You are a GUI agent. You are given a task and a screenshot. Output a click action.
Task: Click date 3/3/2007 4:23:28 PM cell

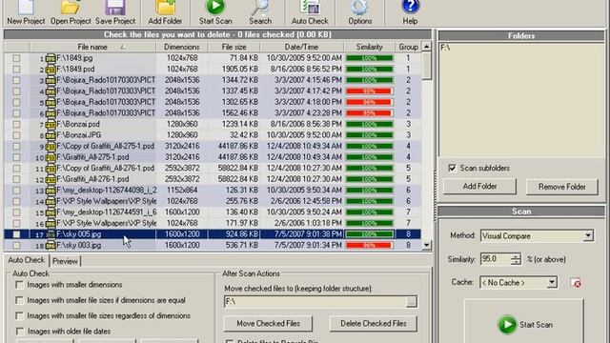click(301, 113)
